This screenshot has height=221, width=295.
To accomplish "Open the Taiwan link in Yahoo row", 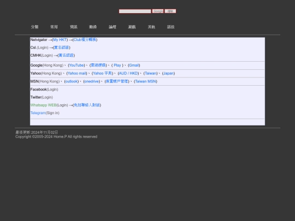I will [x=151, y=74].
